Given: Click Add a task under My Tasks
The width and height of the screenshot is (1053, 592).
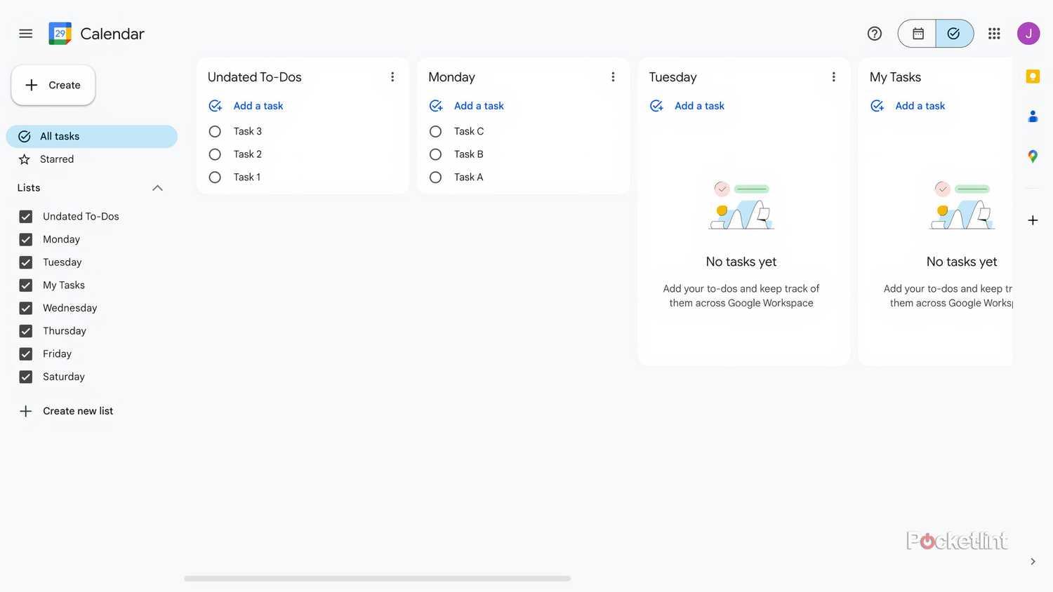Looking at the screenshot, I should [920, 106].
